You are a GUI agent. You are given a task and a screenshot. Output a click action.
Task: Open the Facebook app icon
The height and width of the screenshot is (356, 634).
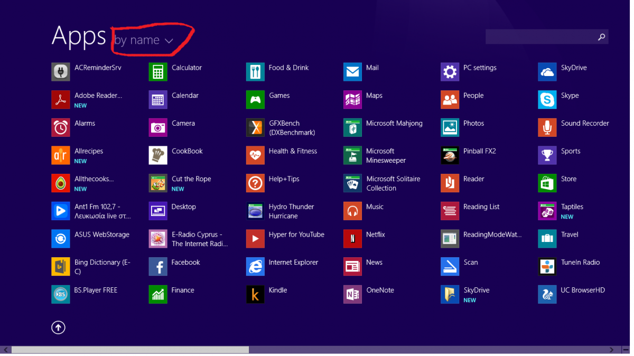click(x=158, y=267)
